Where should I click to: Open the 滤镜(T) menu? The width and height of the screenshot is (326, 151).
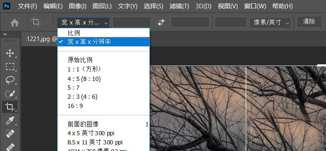179,6
